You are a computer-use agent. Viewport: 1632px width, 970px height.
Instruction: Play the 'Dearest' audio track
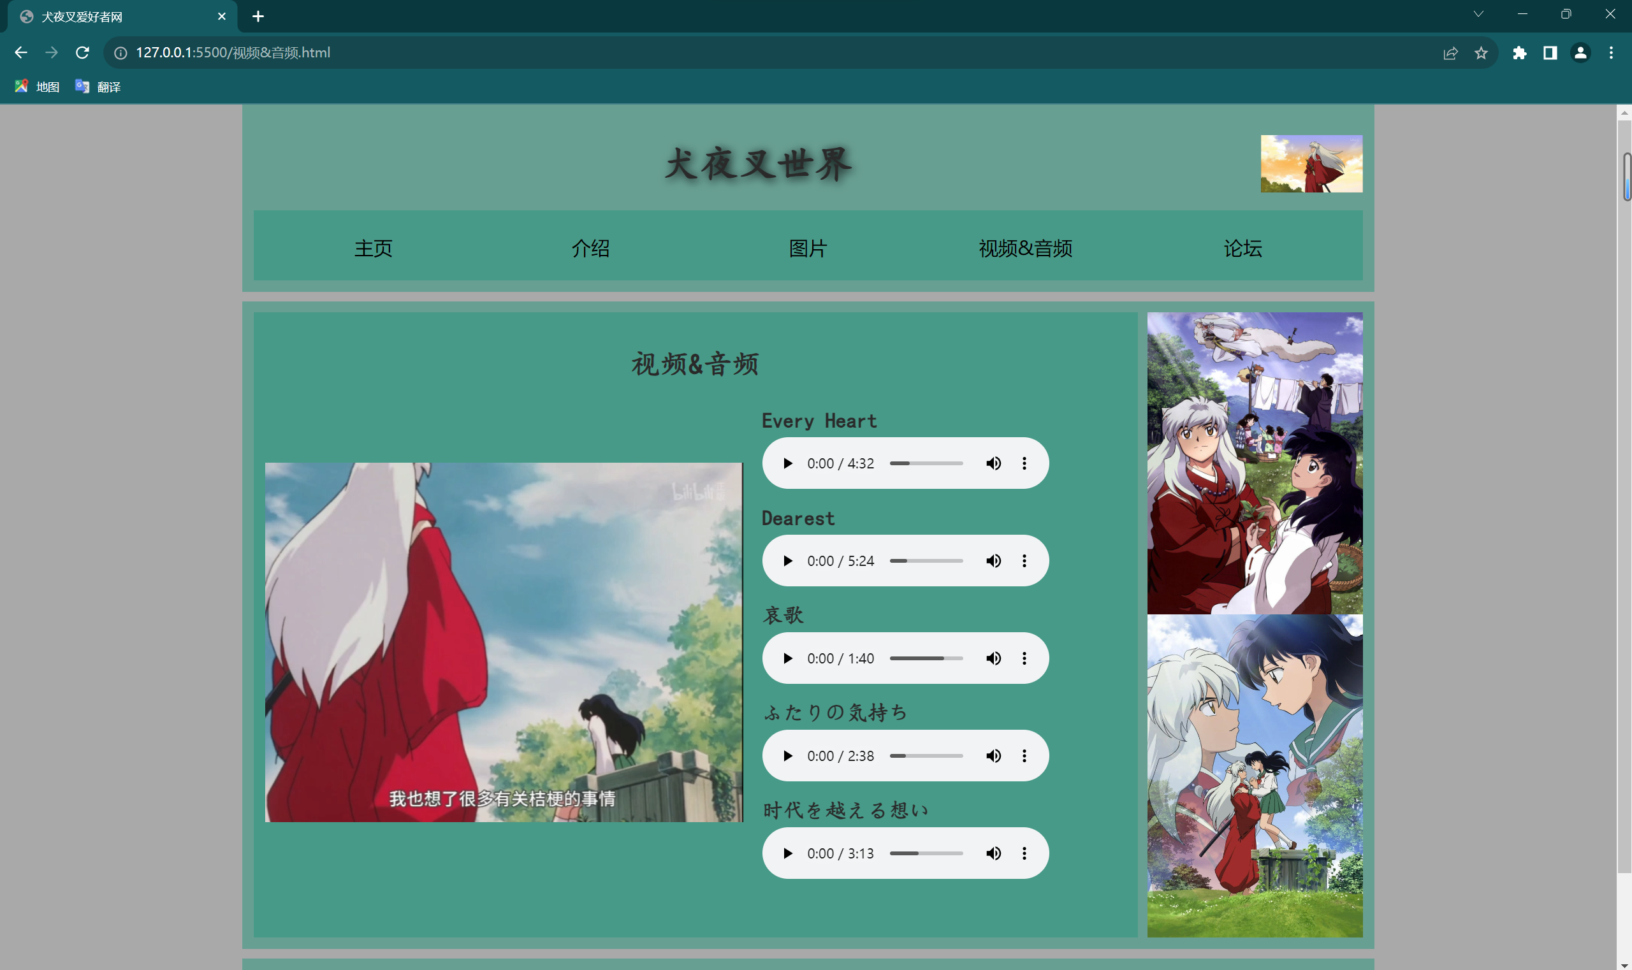[x=788, y=560]
